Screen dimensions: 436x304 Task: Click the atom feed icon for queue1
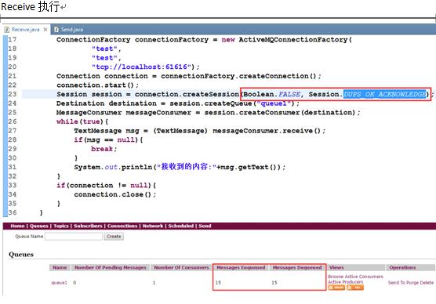coord(336,288)
